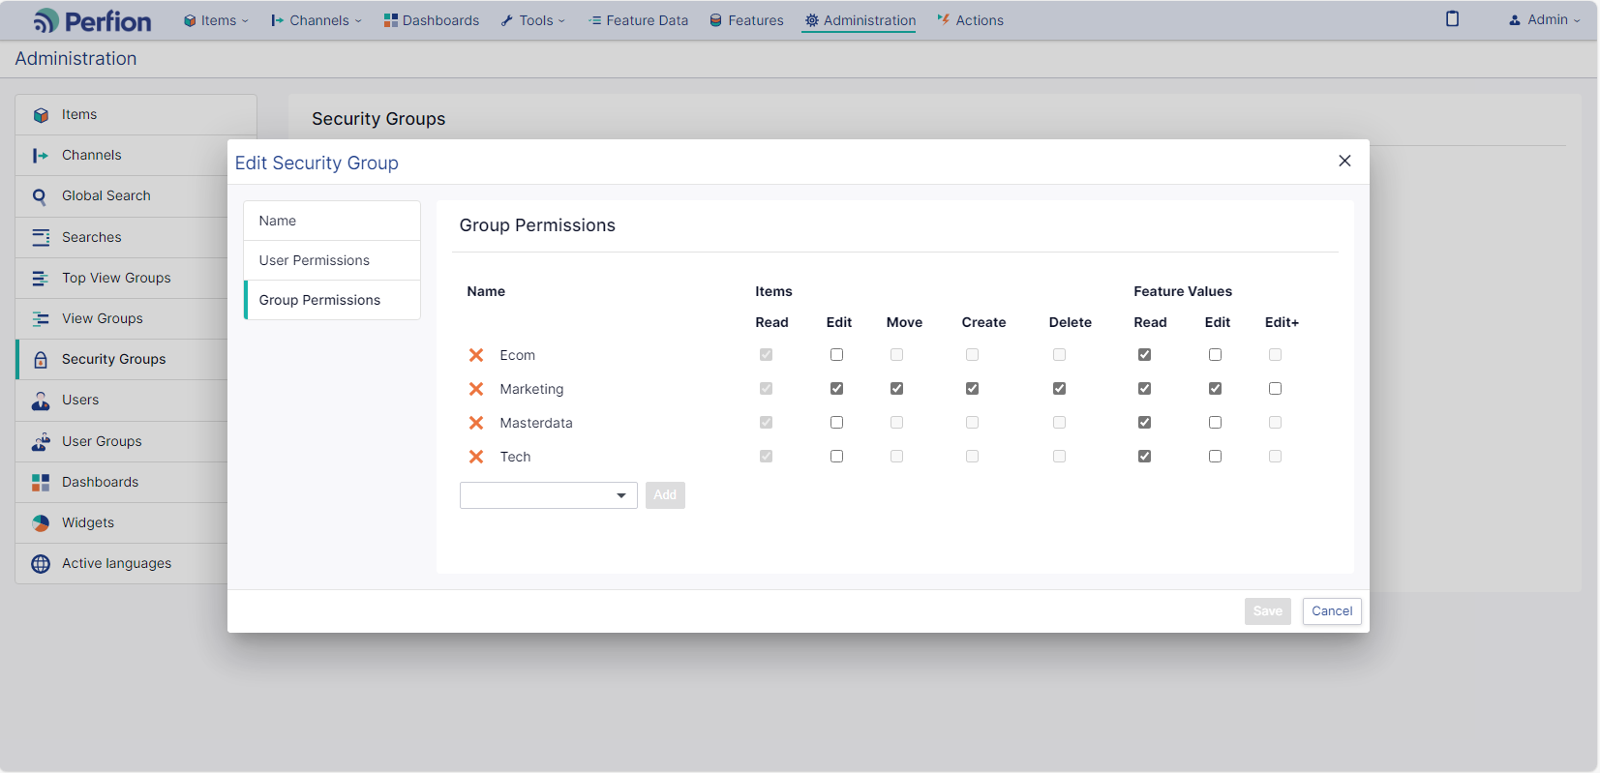Click the Add button

click(x=665, y=495)
